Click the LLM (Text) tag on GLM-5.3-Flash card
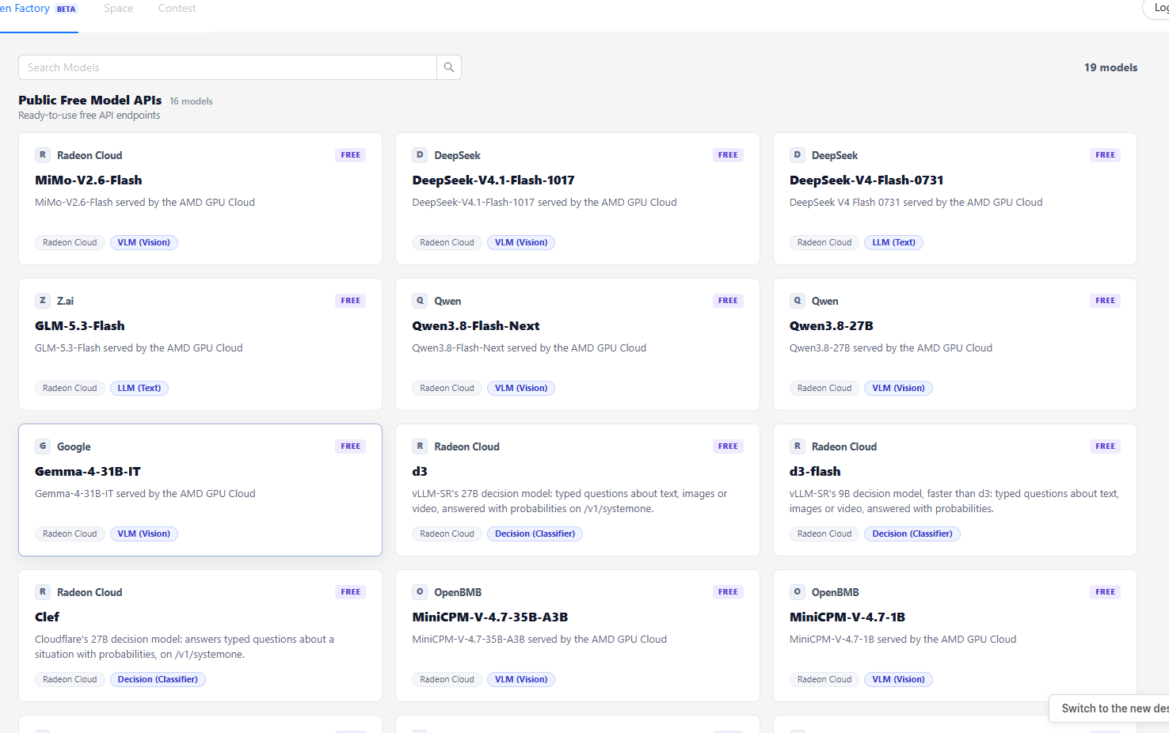Image resolution: width=1169 pixels, height=733 pixels. (139, 388)
